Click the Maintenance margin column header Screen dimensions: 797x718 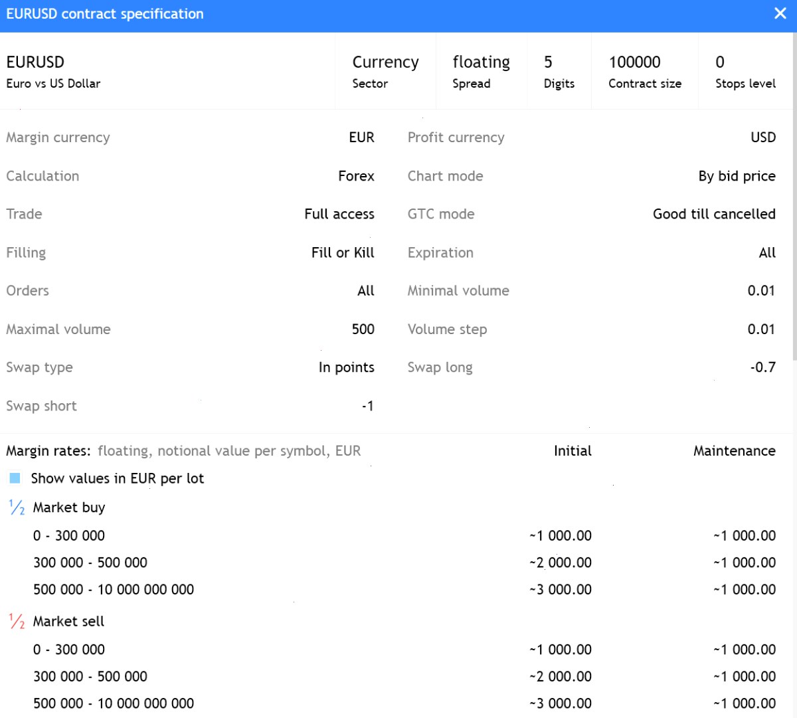[x=735, y=451]
